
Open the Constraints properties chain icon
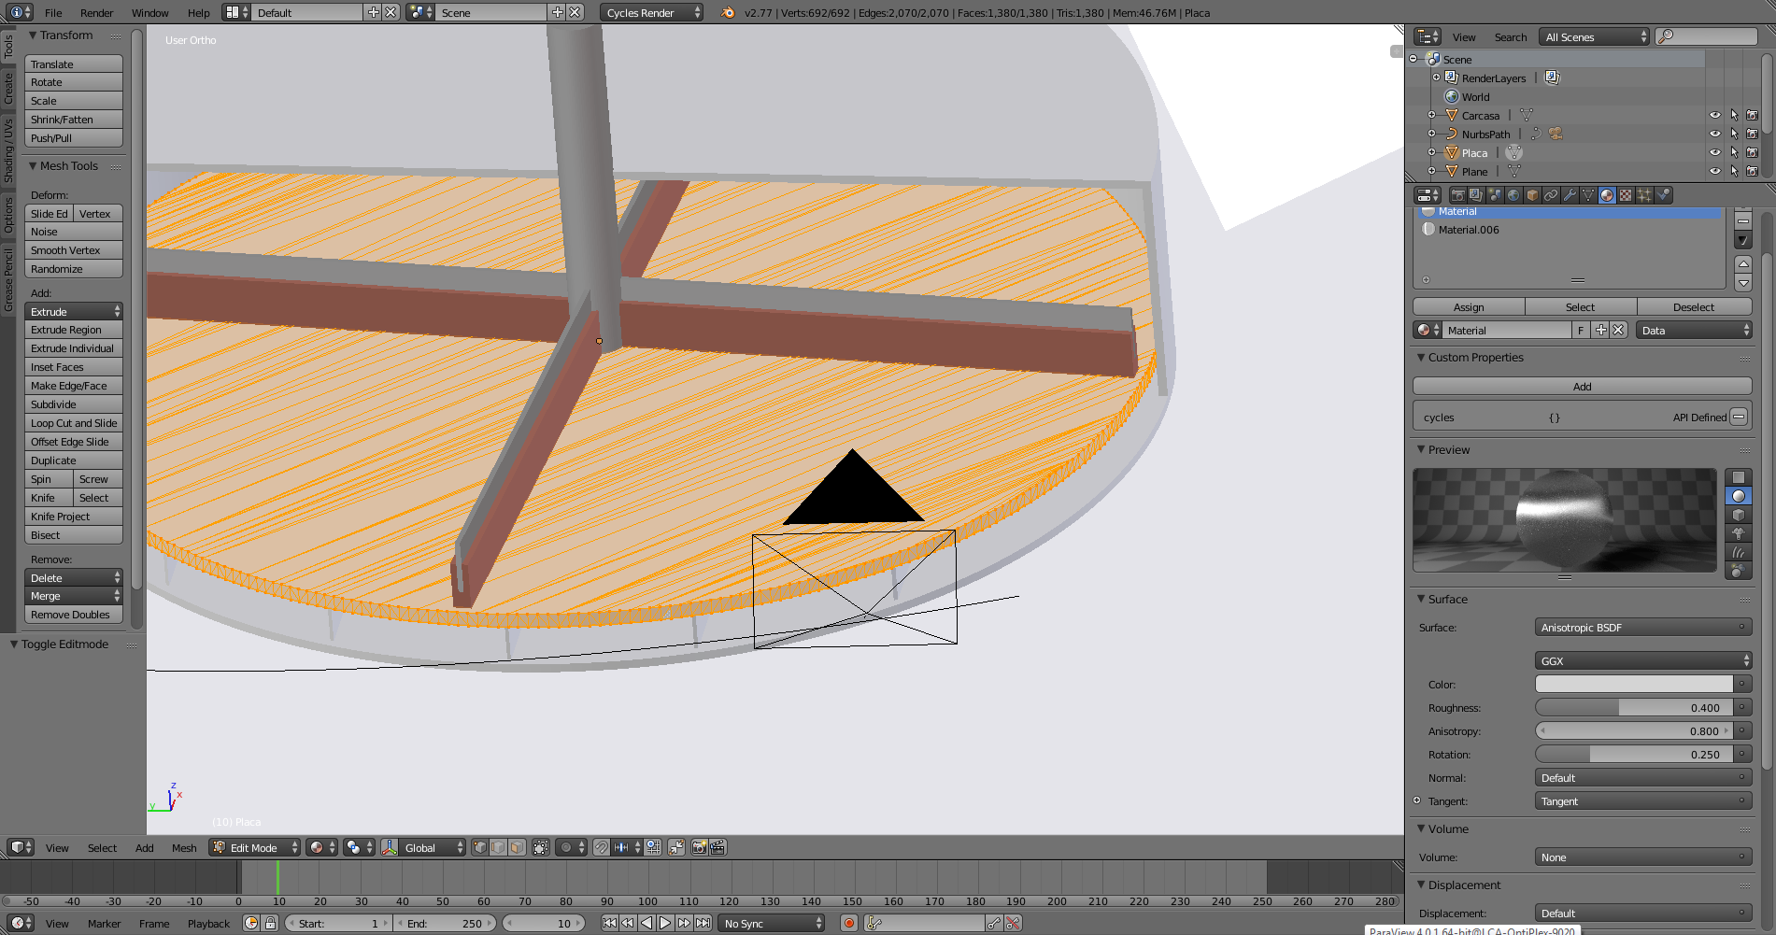1551,195
